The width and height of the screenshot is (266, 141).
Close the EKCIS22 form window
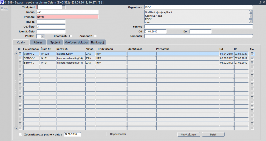264,2
